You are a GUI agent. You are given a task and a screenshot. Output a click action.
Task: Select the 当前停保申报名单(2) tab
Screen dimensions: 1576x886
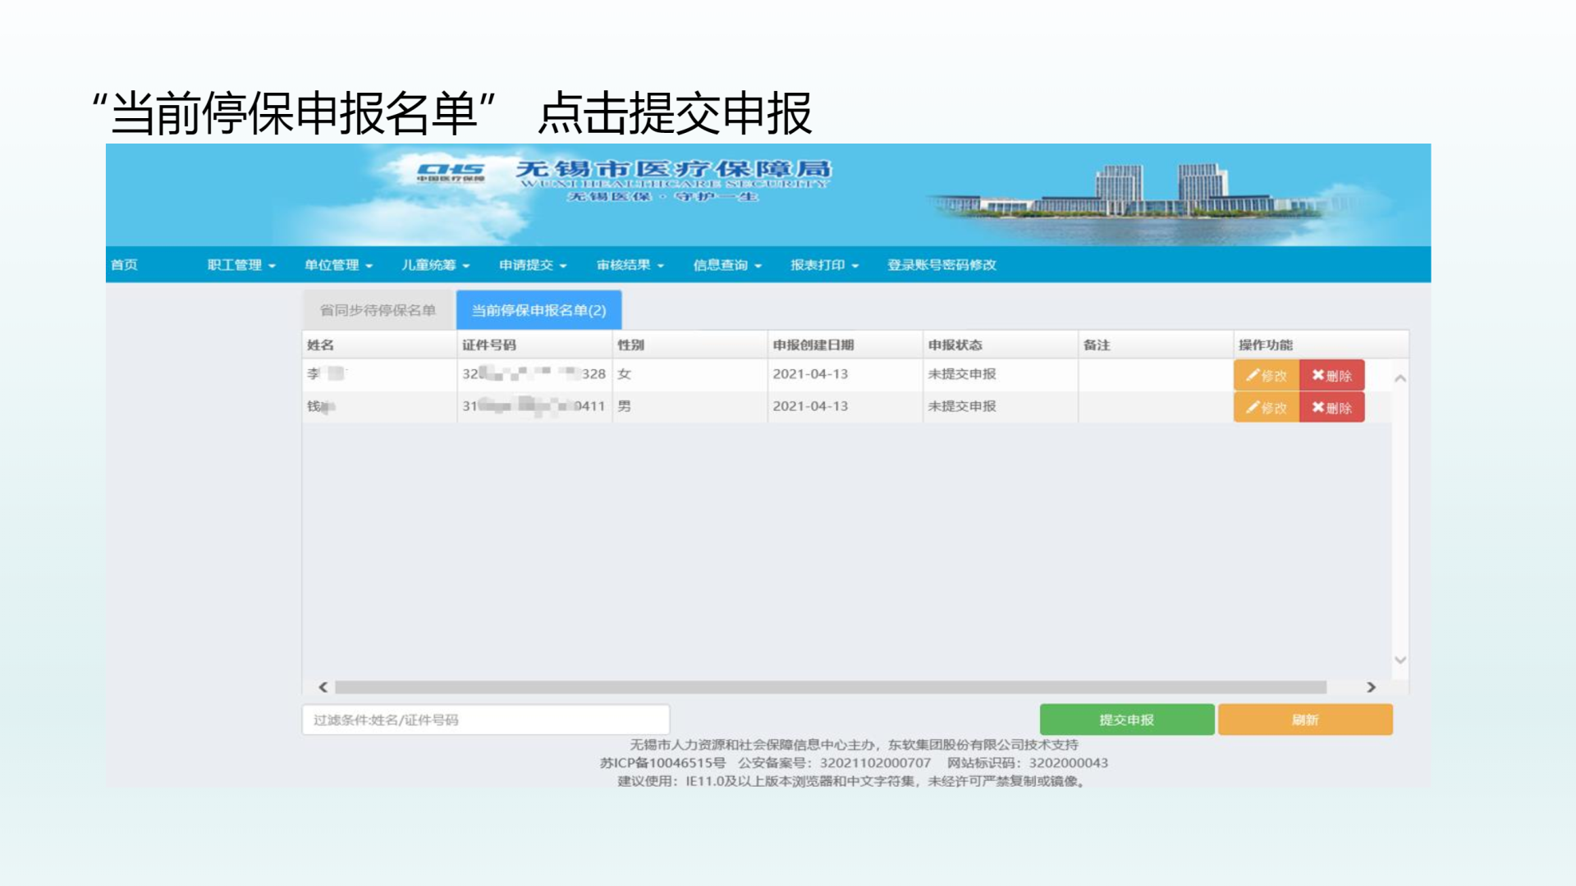coord(538,310)
